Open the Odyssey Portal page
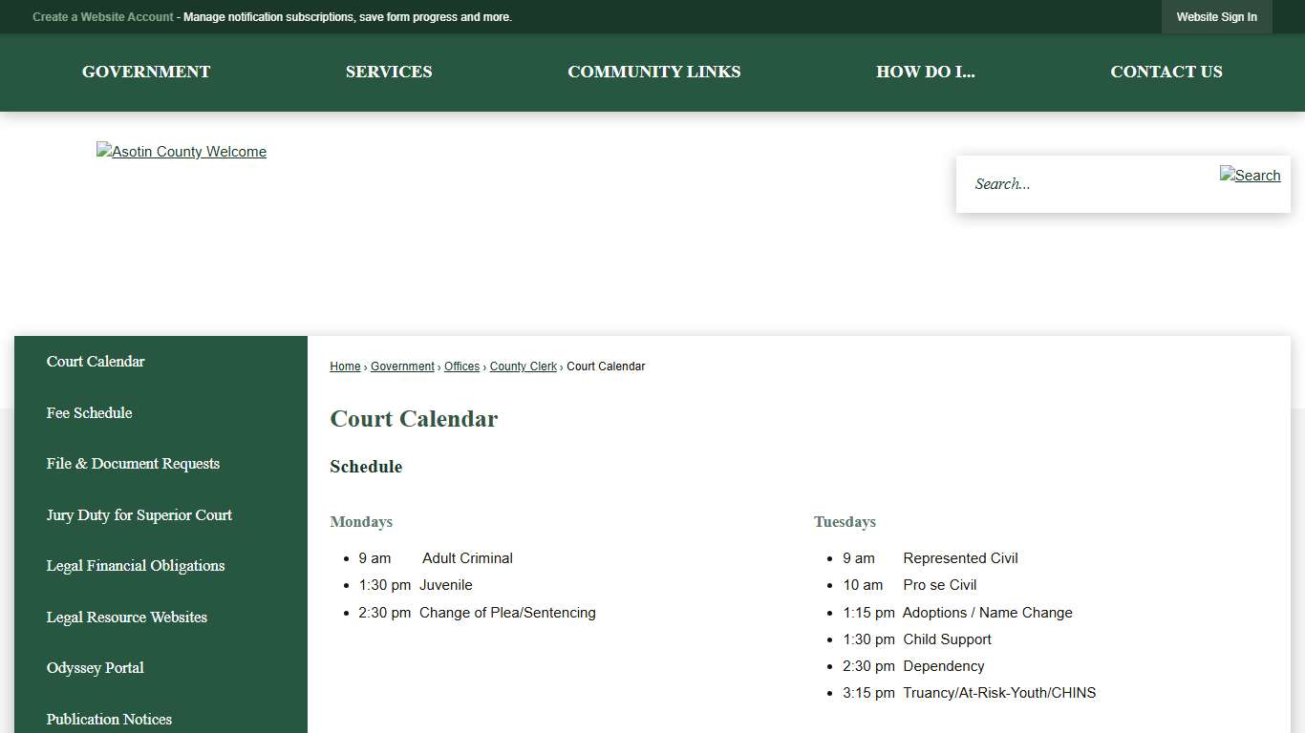 coord(95,667)
